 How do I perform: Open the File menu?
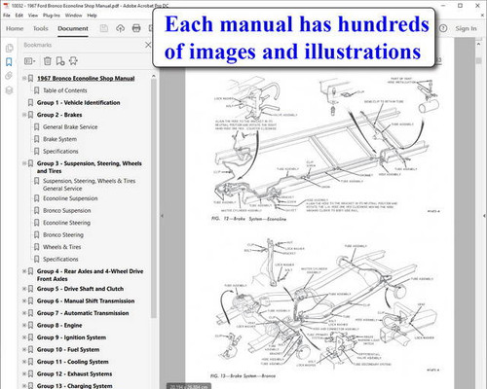pos(7,16)
